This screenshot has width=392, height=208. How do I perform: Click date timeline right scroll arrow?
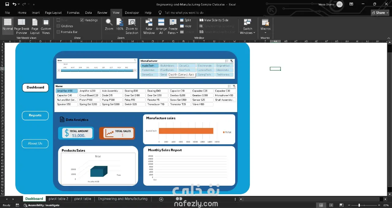pos(135,71)
